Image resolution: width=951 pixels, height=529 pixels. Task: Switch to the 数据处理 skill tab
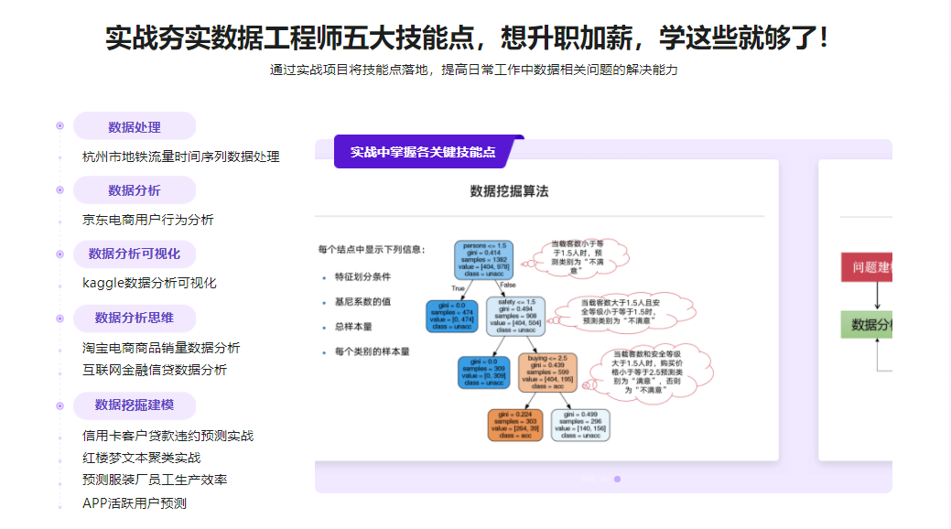[135, 126]
